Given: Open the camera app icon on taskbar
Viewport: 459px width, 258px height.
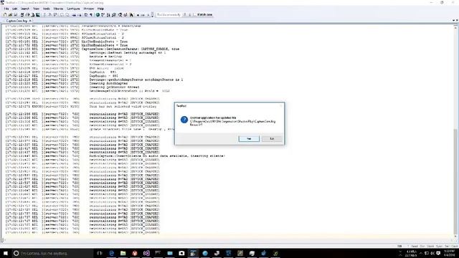Looking at the screenshot, I should [x=181, y=253].
